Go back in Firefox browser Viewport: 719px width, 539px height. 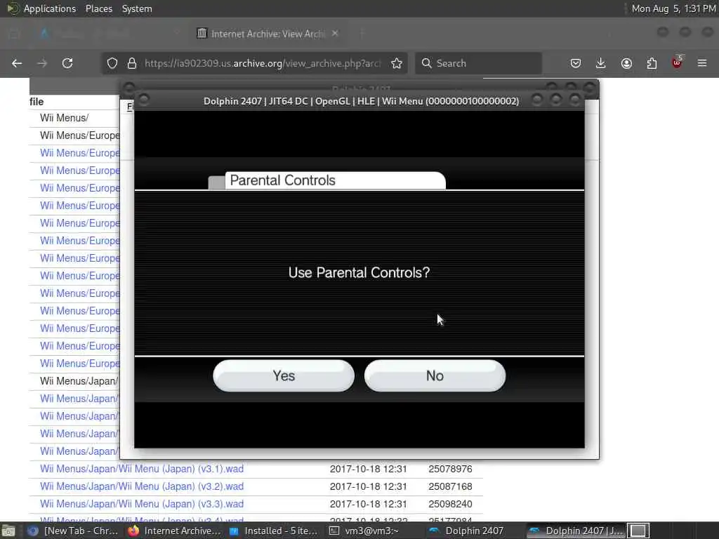(x=17, y=63)
